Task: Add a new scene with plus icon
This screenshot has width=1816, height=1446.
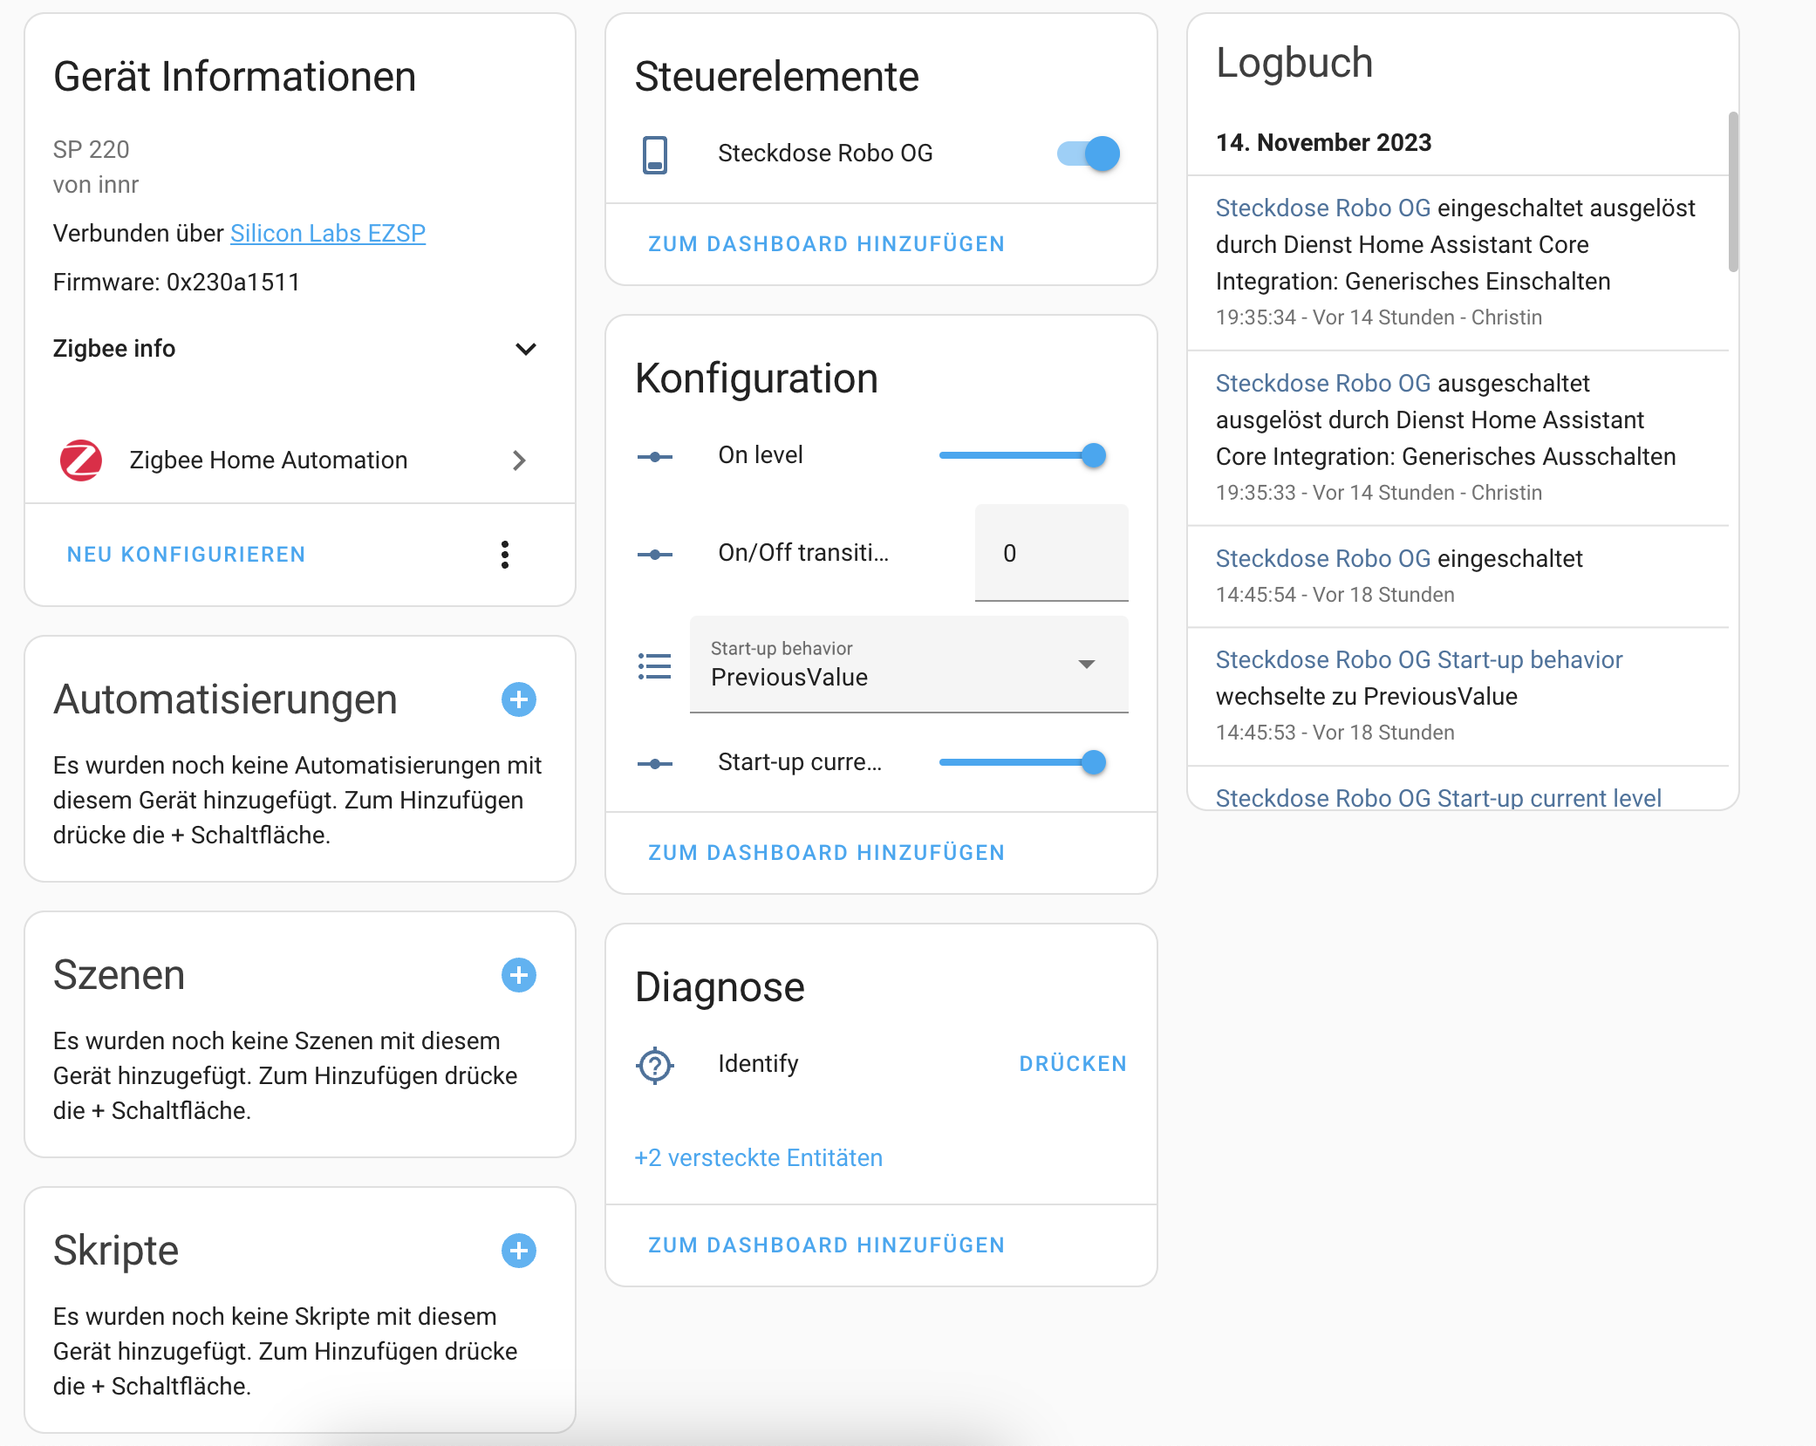Action: 519,975
